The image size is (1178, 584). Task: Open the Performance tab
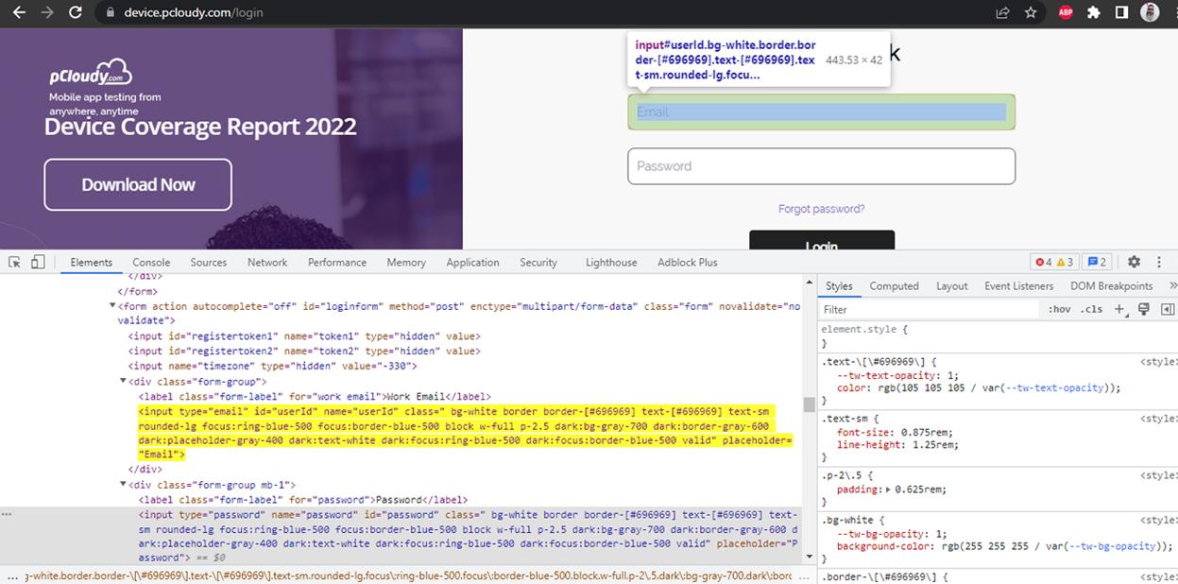point(337,262)
